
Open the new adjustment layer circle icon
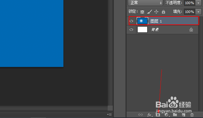pos(167,115)
